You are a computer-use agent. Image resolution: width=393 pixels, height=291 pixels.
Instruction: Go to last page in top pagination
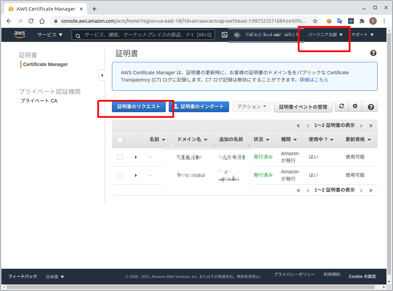point(371,126)
